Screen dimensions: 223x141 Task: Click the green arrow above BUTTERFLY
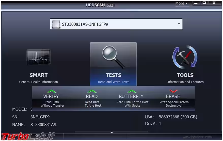(132, 91)
